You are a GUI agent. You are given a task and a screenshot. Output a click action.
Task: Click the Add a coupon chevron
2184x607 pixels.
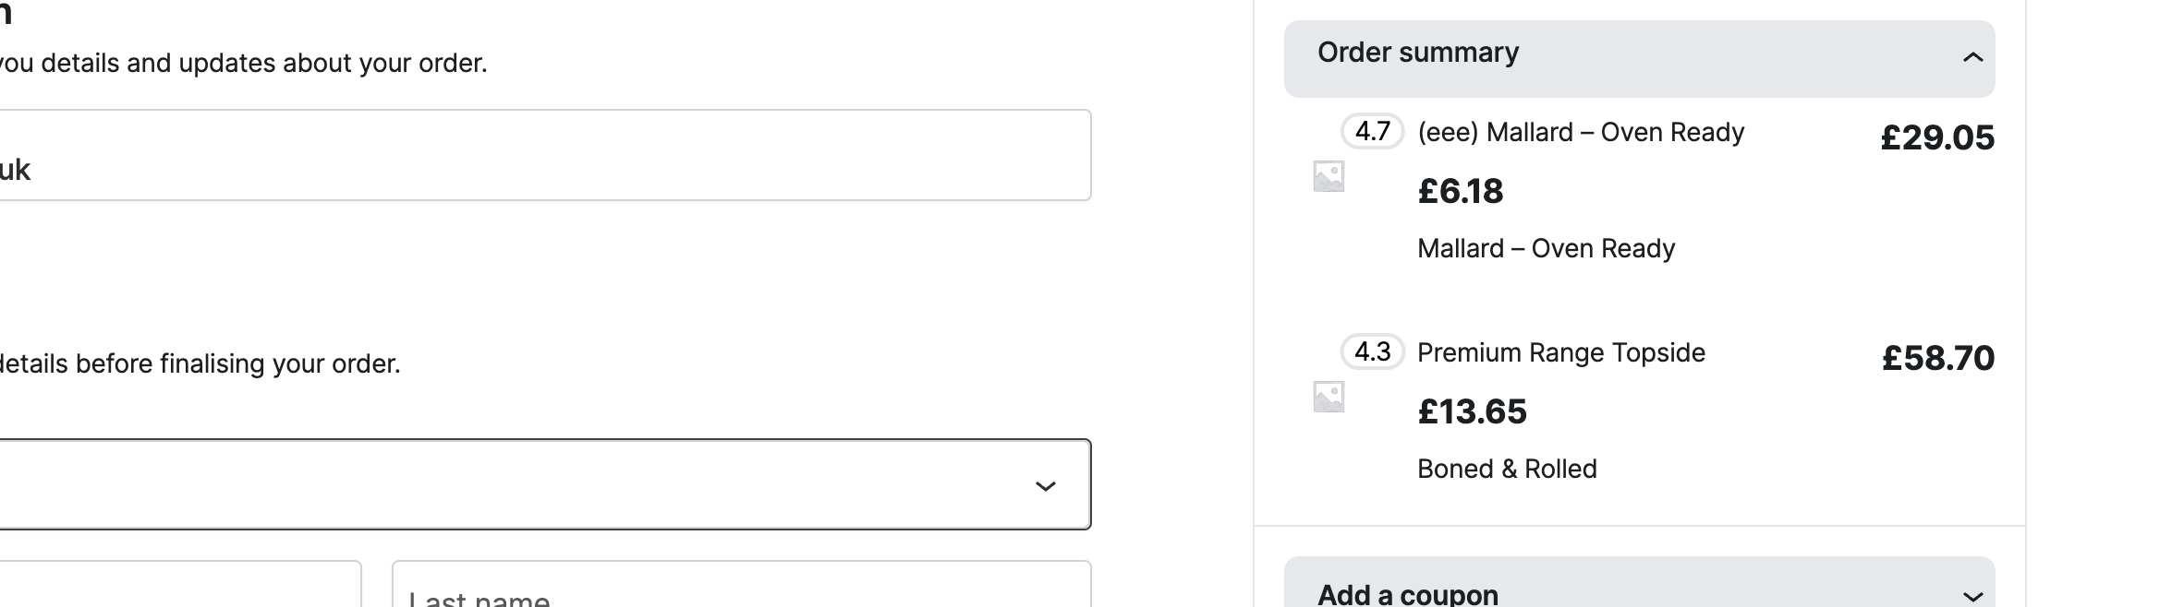(x=1972, y=596)
